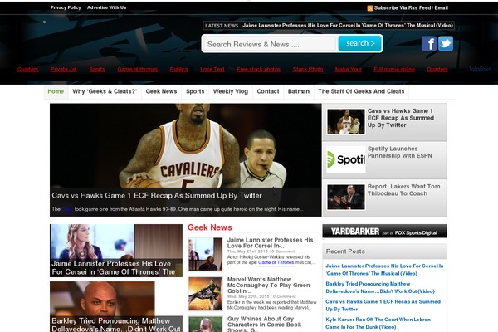Click the orange RSS feed icon

[x=369, y=8]
